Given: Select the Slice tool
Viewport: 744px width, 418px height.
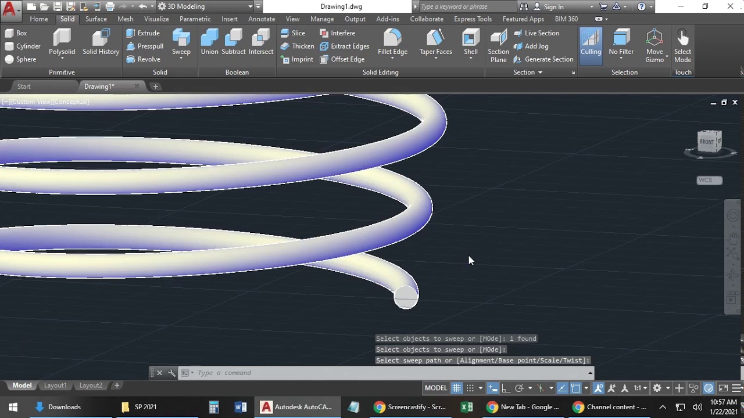Looking at the screenshot, I should tap(293, 33).
